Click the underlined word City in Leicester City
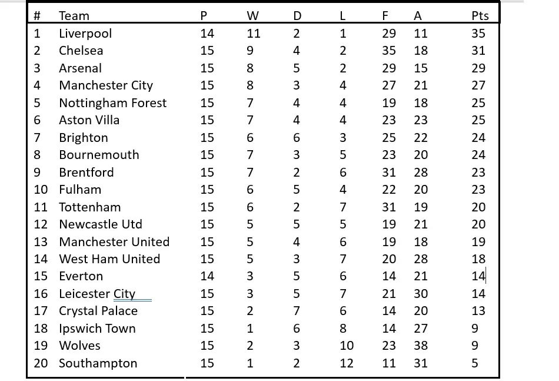Viewport: 559px width, 381px height. click(124, 293)
